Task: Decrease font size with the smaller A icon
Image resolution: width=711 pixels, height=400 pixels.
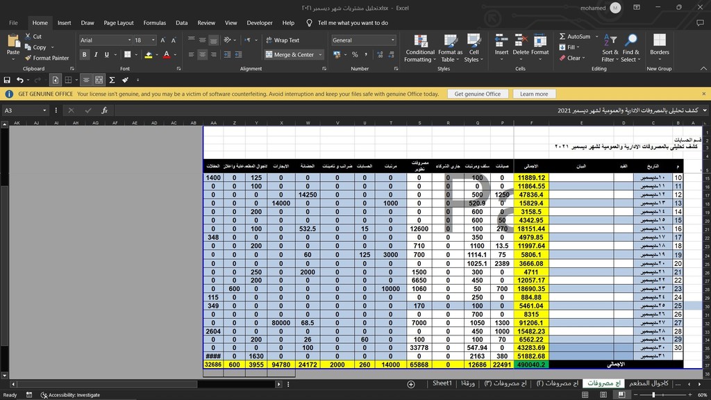Action: tap(174, 40)
